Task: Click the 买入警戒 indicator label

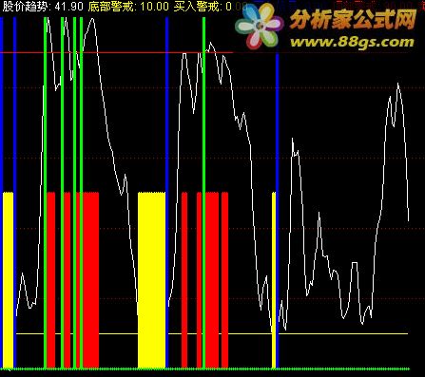Action: 210,7
